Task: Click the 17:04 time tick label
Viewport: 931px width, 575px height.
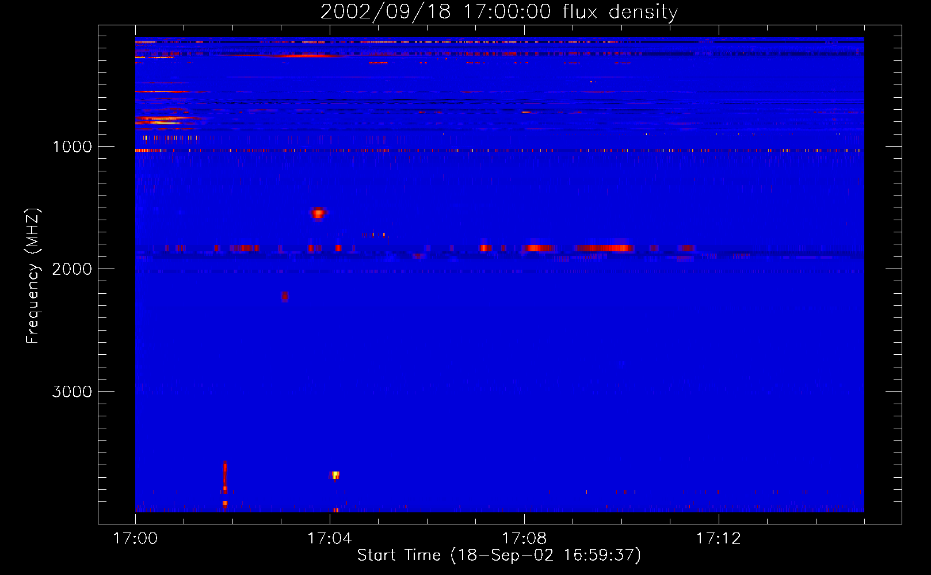Action: [329, 538]
